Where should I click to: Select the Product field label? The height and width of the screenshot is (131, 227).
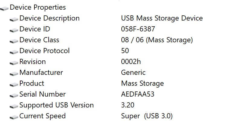click(x=32, y=83)
